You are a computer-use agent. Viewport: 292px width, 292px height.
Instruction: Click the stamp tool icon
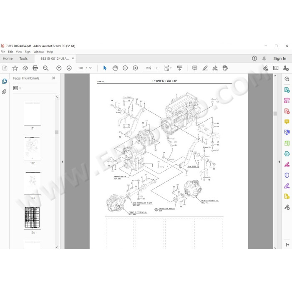coord(225,68)
